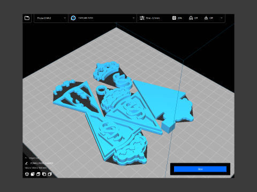Expand the print settings panel chevron
Screen dimensions: 257x192
click(x=222, y=18)
